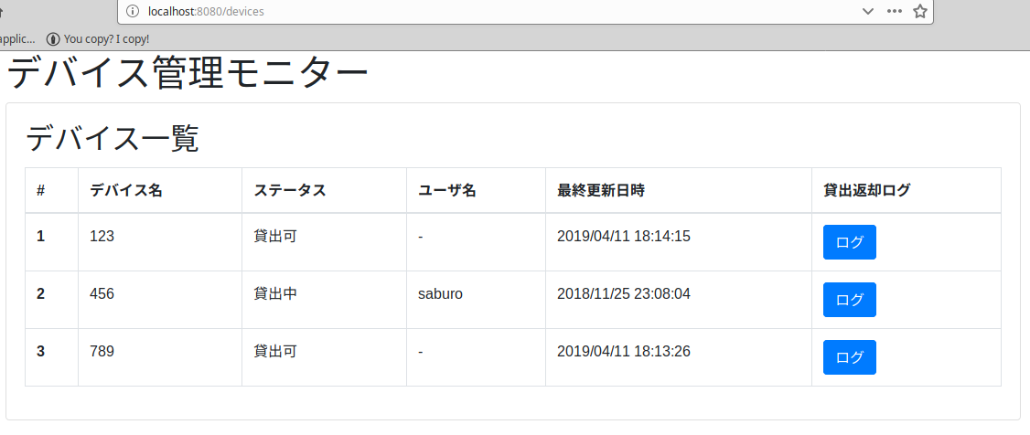
Task: Click the 貸出返却ログ column header
Action: click(867, 191)
